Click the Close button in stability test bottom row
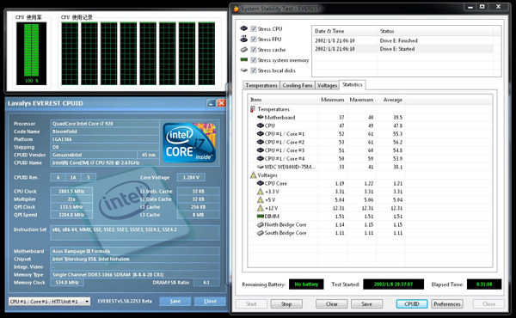516x318 pixels. 488,304
